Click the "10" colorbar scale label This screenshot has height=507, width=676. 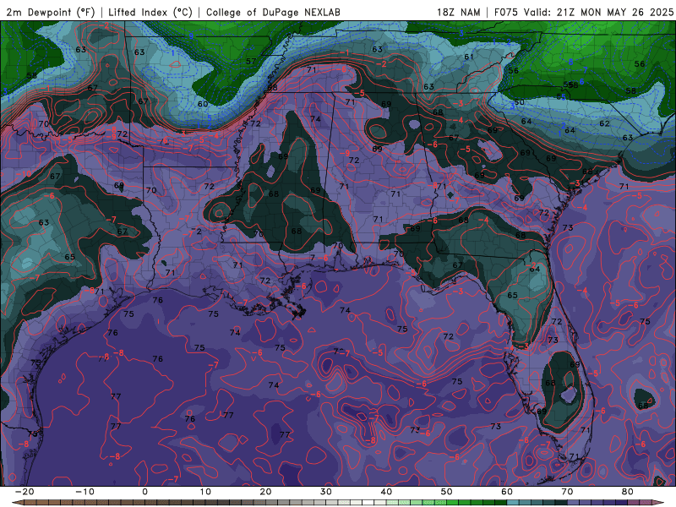(x=205, y=492)
